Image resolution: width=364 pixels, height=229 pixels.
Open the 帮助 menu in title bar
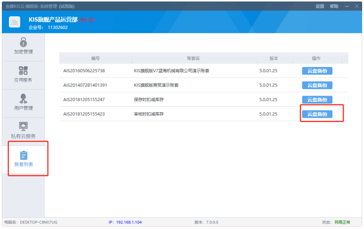pos(334,6)
